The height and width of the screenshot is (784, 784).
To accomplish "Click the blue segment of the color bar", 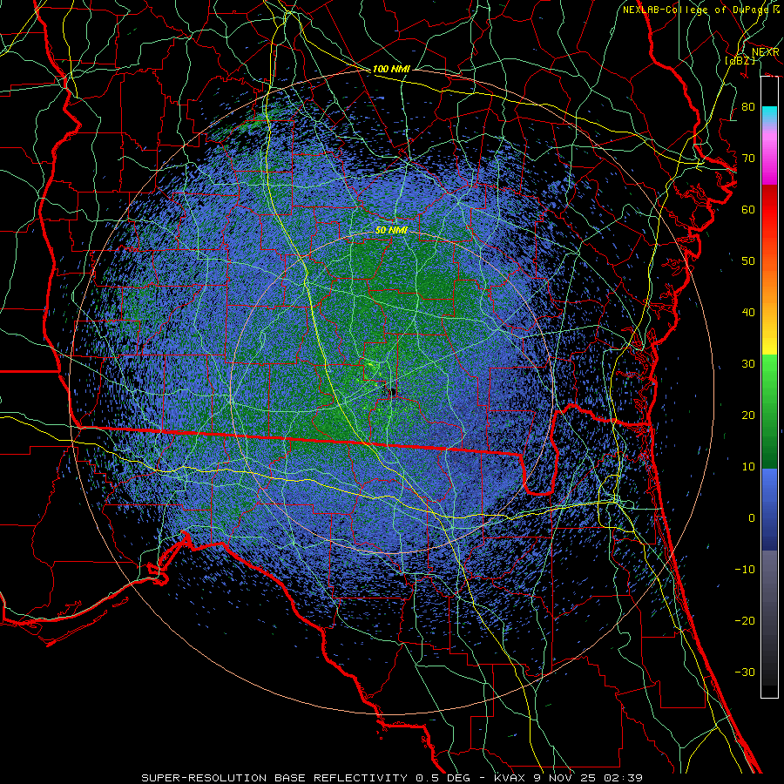I will (x=769, y=510).
